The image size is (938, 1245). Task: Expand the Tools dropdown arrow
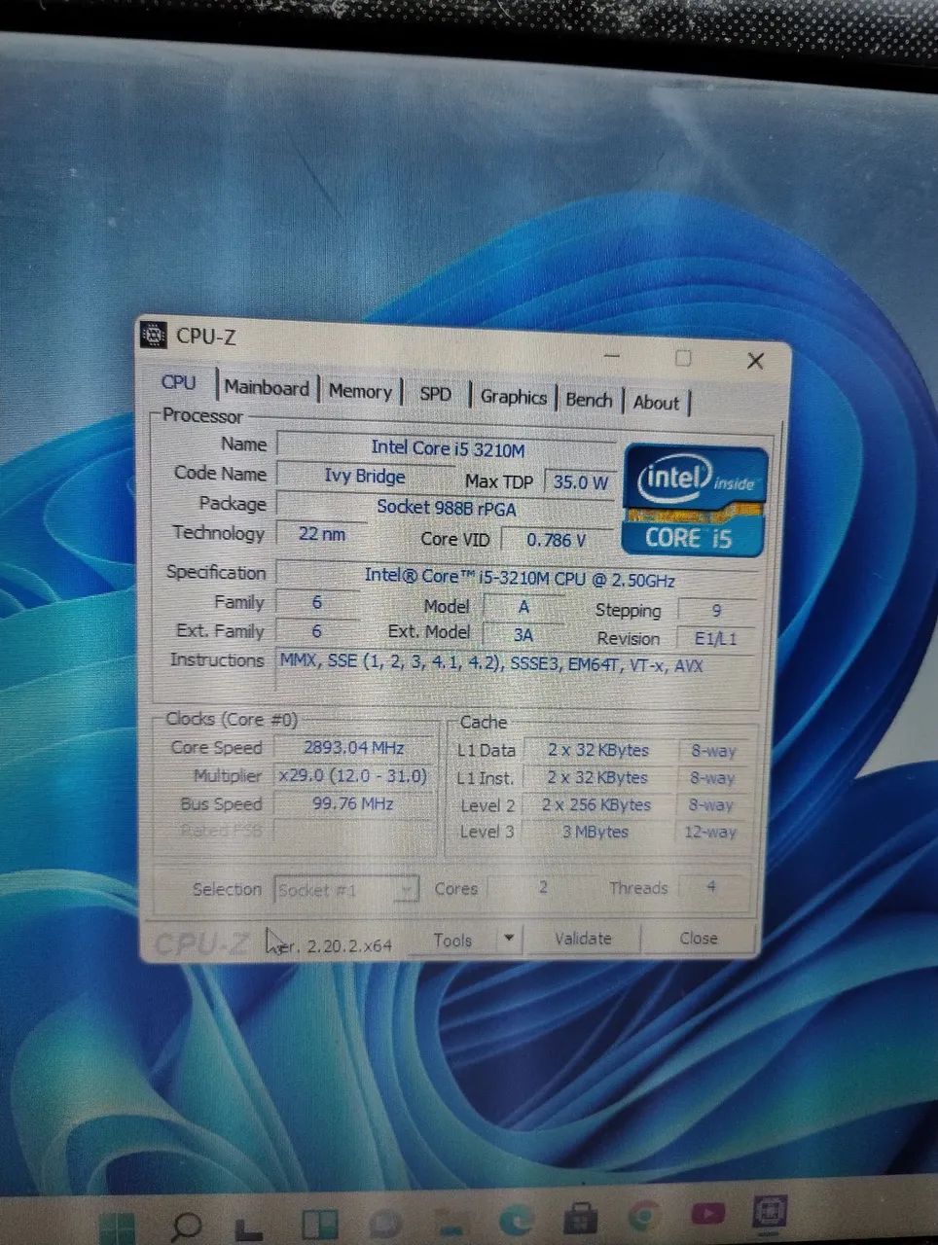point(509,939)
